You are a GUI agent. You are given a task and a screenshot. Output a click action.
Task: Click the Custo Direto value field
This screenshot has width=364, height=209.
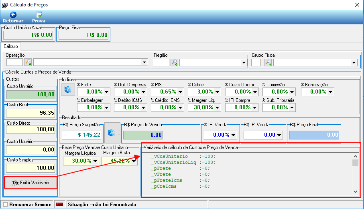tap(31, 129)
